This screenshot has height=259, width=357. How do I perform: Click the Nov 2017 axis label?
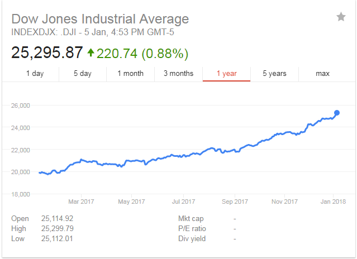coord(284,202)
